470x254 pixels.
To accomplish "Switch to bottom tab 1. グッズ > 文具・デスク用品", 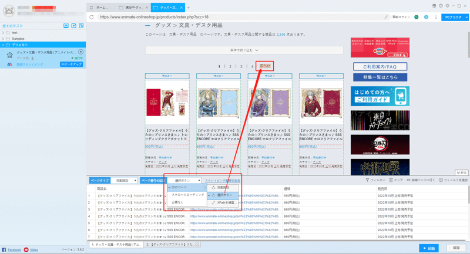I will [x=116, y=245].
